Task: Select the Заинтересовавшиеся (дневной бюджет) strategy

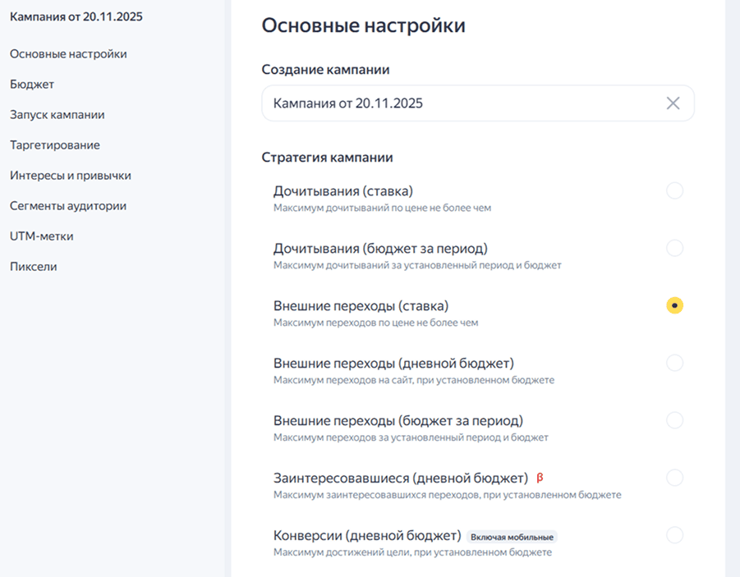Action: tap(675, 477)
